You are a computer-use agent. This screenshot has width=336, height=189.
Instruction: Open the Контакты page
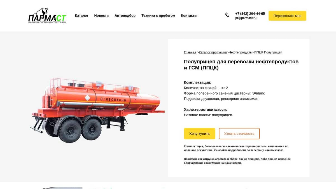click(x=189, y=16)
